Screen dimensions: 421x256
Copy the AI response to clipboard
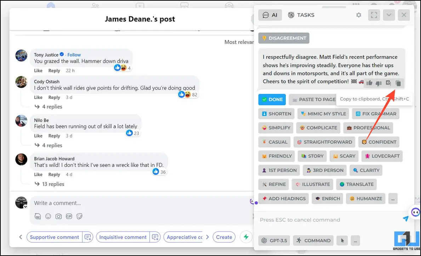[398, 83]
